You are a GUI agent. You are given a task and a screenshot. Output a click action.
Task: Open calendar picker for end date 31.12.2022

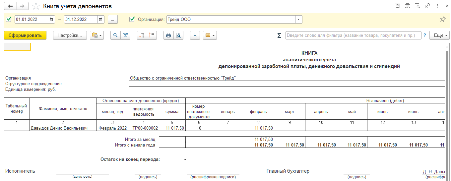101,20
